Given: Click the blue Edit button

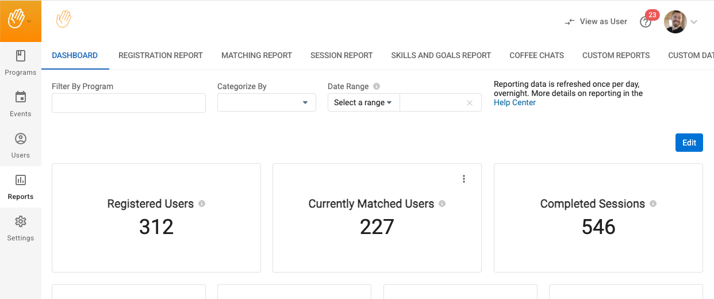Looking at the screenshot, I should pyautogui.click(x=689, y=143).
